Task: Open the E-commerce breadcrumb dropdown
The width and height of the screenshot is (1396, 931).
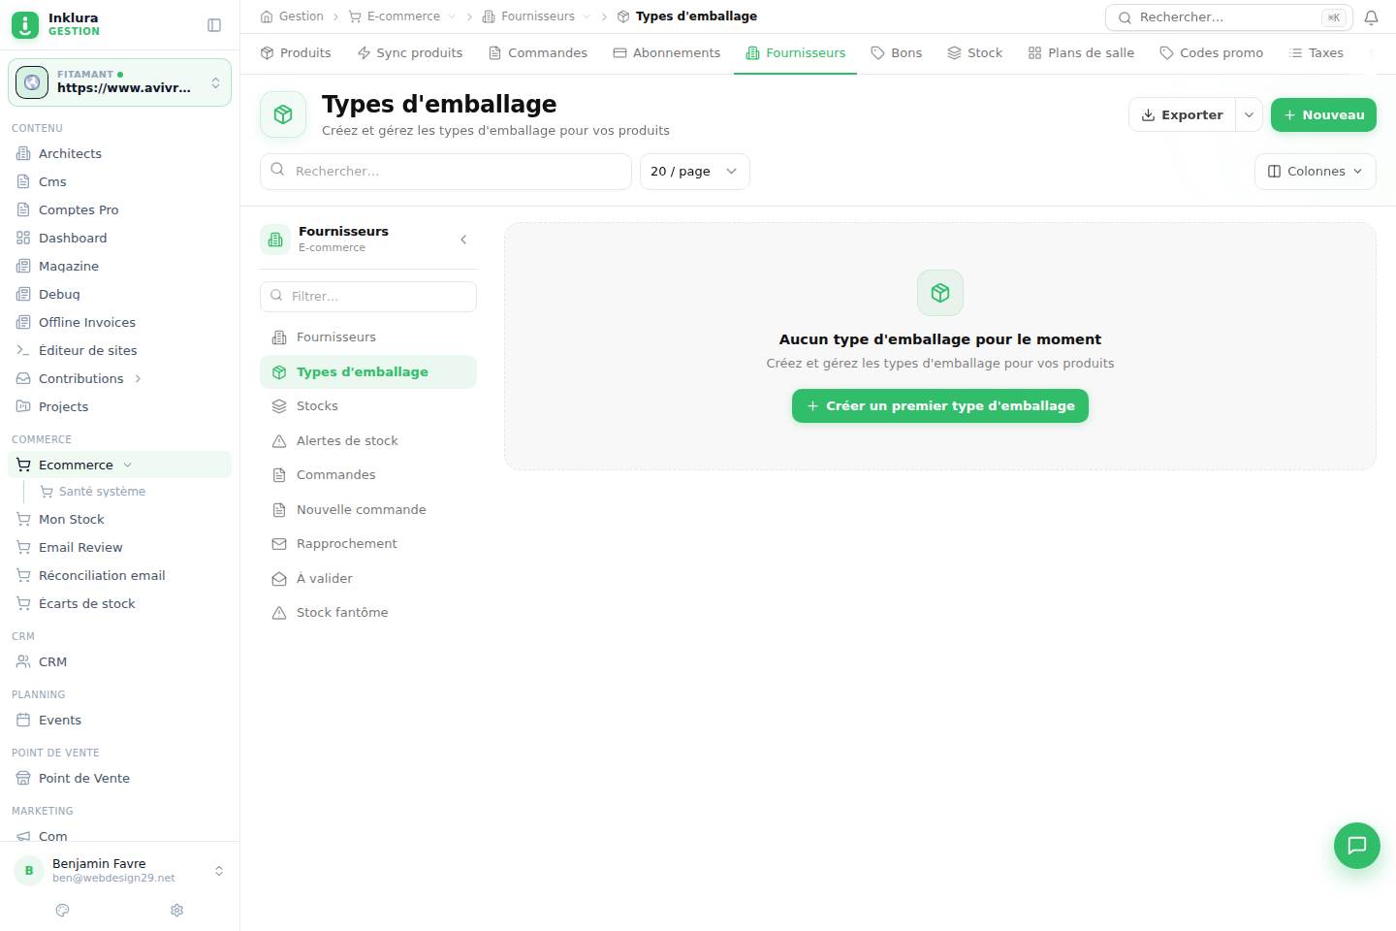Action: (x=452, y=16)
